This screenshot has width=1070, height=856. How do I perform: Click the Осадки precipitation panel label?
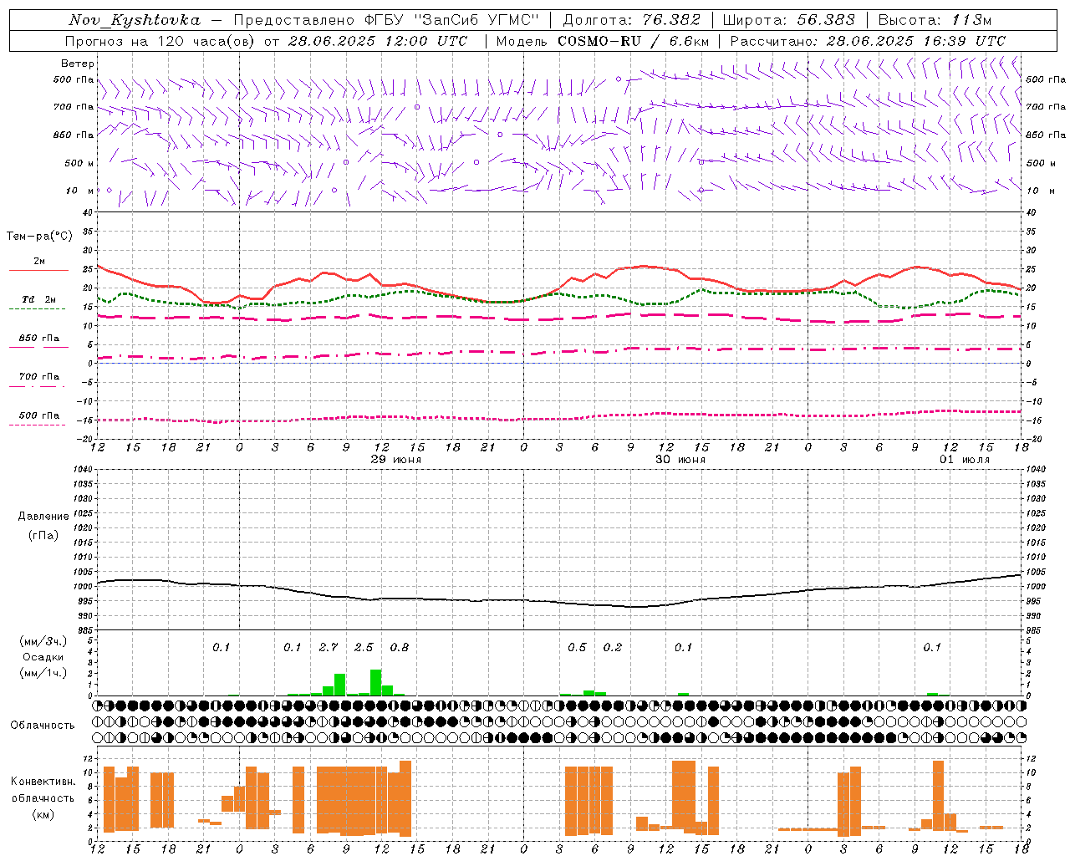[43, 657]
